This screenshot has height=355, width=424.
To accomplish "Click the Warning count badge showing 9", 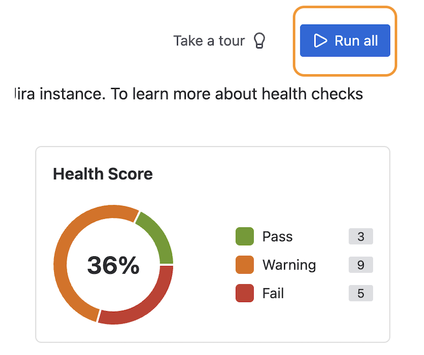I will (360, 265).
